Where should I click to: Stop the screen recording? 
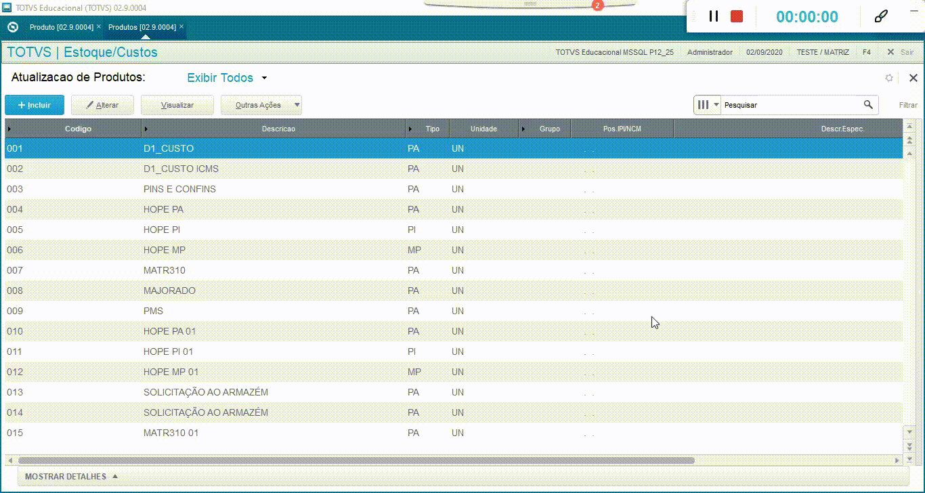[737, 16]
